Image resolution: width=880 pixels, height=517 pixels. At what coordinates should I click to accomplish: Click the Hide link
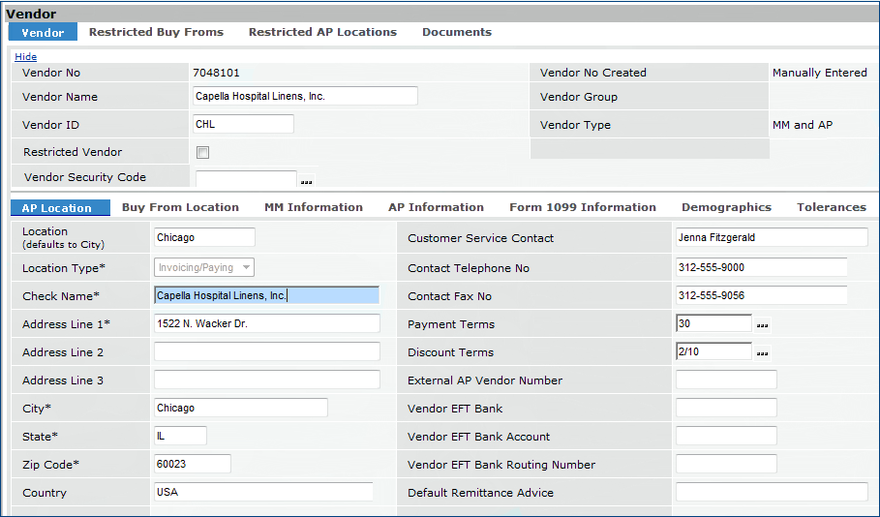coord(25,57)
